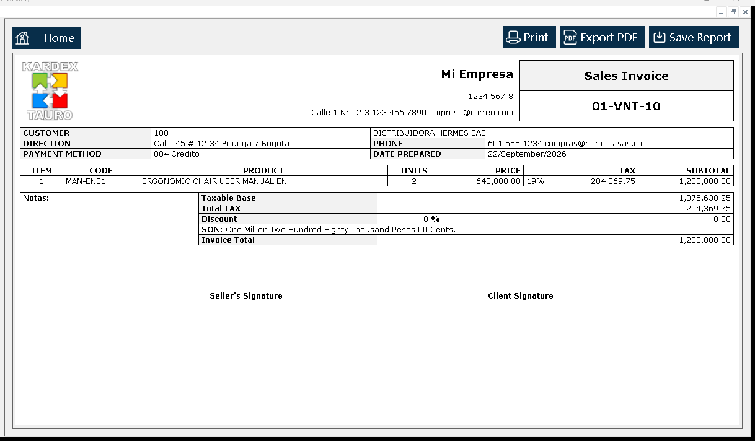Select invoice number 01-VNT-10

626,106
